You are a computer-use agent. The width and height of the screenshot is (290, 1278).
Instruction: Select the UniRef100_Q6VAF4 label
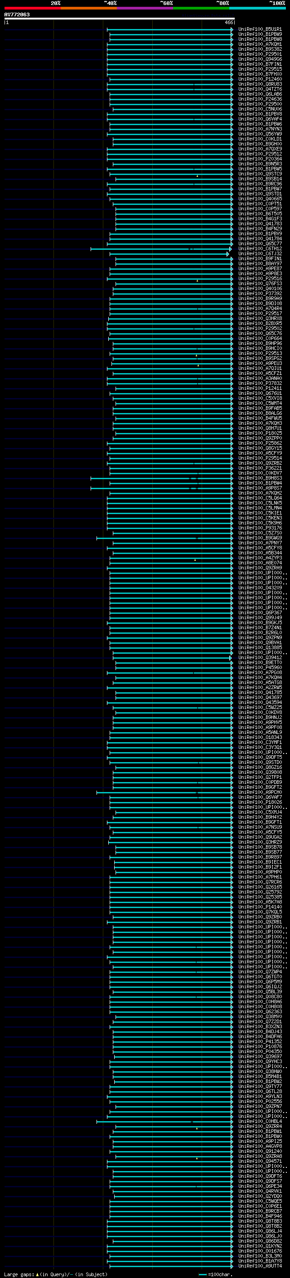coord(260,120)
